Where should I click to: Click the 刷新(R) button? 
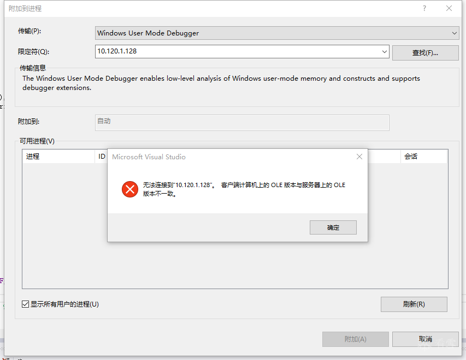coord(414,304)
